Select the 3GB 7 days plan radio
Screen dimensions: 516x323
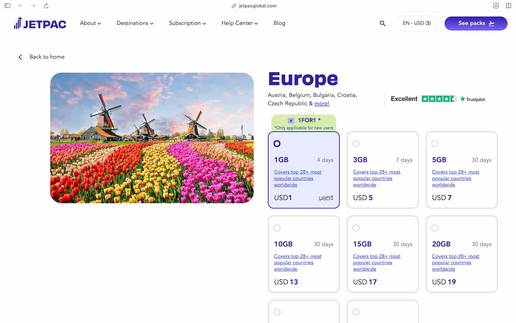pos(356,144)
